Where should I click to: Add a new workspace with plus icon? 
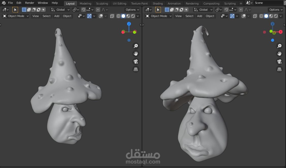[x=241, y=4]
